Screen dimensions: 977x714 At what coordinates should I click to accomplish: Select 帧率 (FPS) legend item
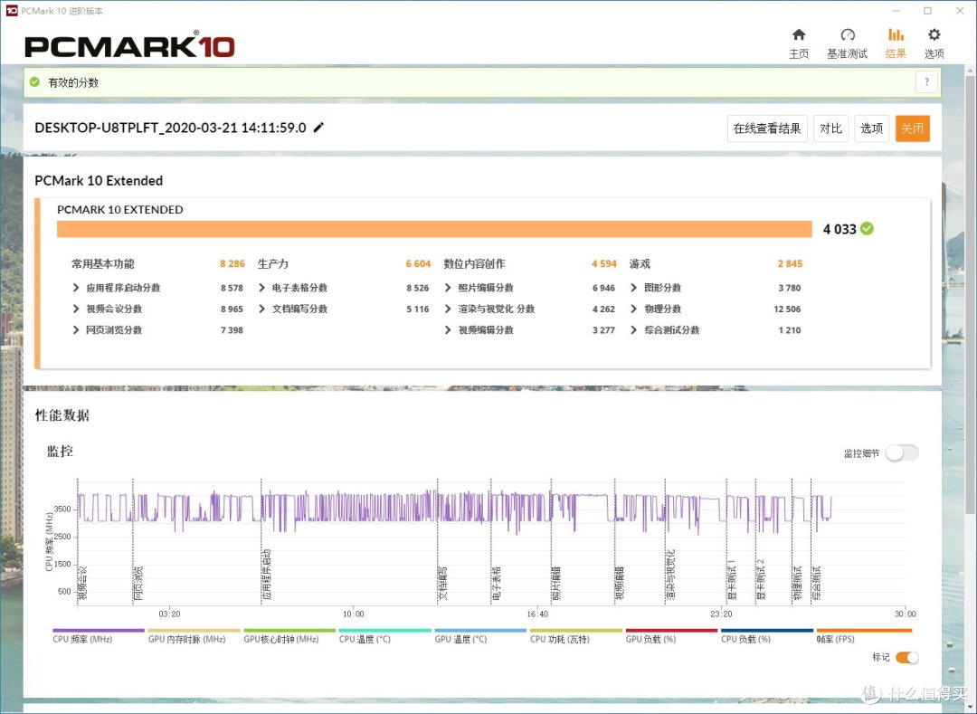[864, 636]
